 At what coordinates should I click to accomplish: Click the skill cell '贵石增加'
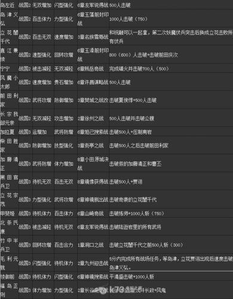(x=63, y=83)
